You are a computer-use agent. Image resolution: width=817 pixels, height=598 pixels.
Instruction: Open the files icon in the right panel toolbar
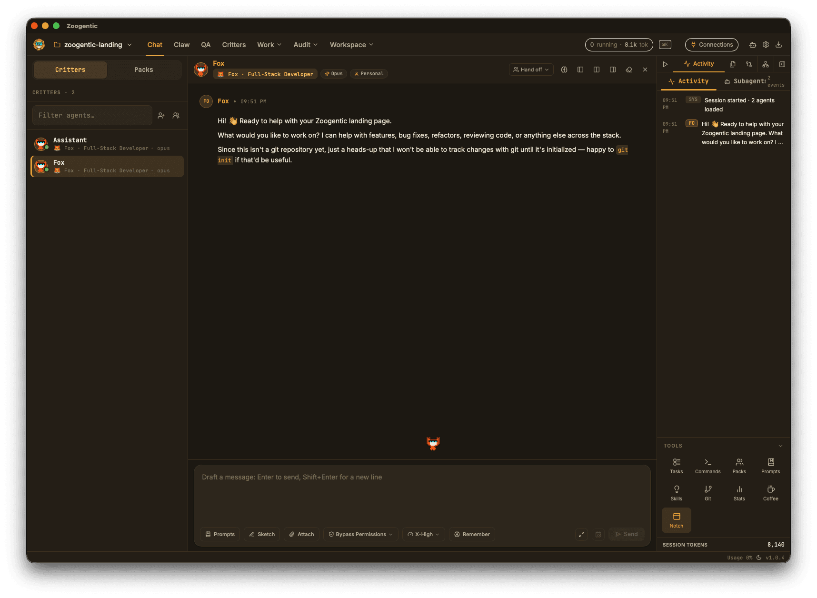[733, 64]
